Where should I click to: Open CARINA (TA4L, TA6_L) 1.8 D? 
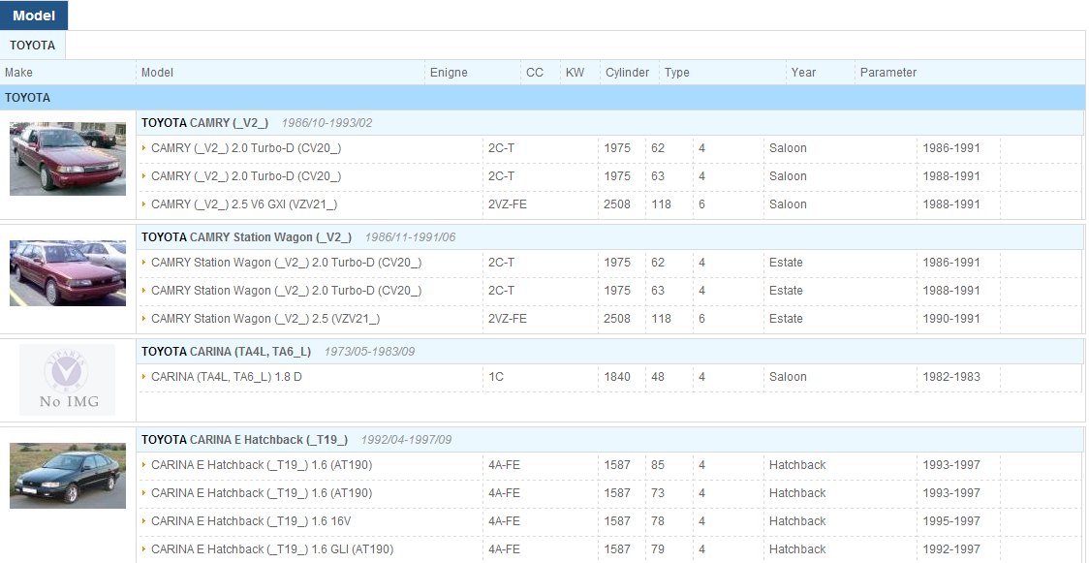click(x=227, y=377)
